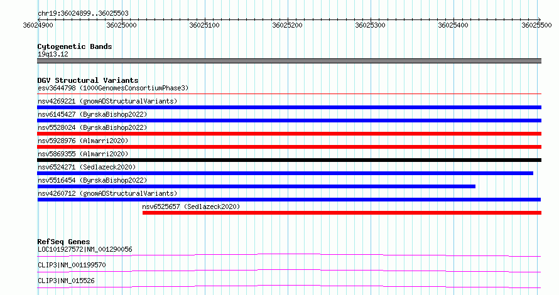Click nsv6145427 ByrskaBishop2022 label
Viewport: 559px width, 295px height.
tap(92, 114)
